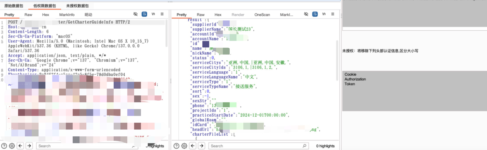Show non-printable \n characters in request
This screenshot has width=487, height=150.
click(x=153, y=14)
